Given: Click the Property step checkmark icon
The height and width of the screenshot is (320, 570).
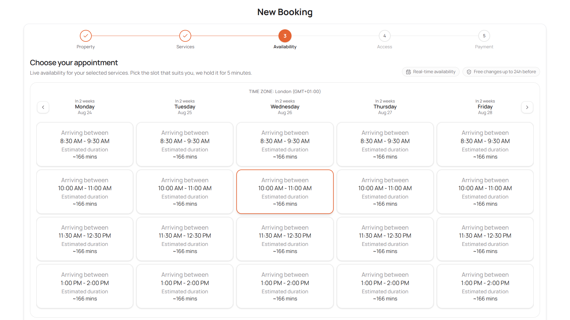Looking at the screenshot, I should point(85,36).
